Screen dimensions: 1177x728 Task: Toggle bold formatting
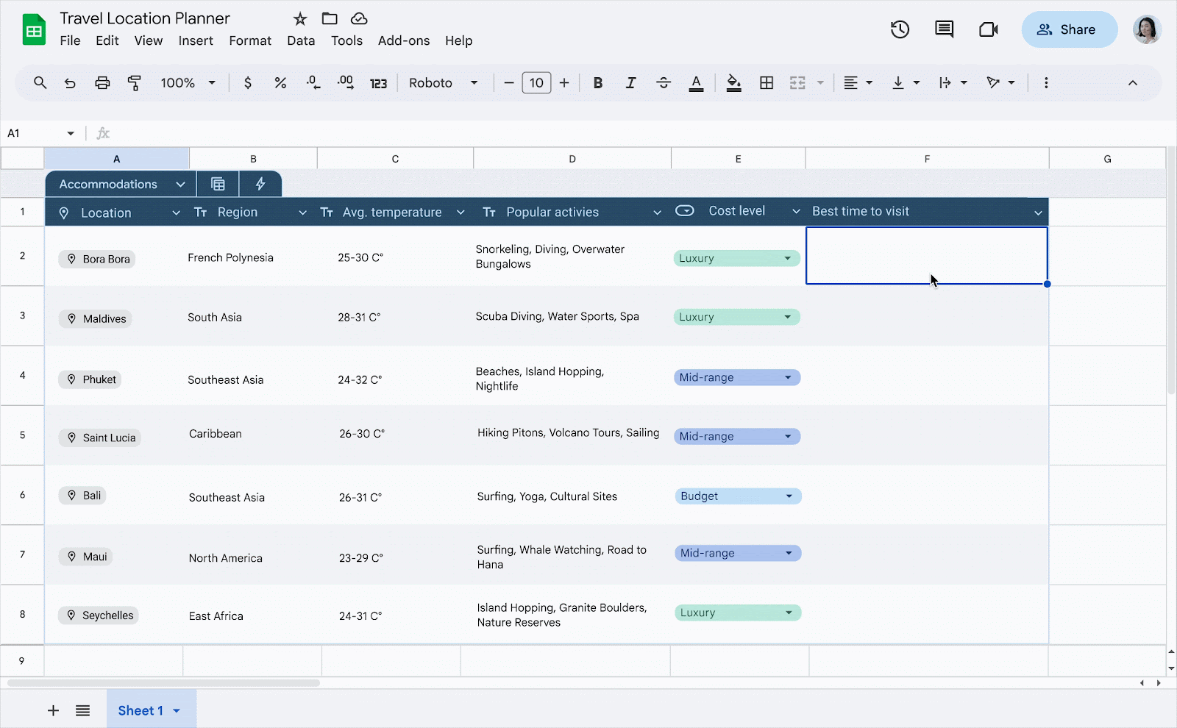tap(598, 83)
